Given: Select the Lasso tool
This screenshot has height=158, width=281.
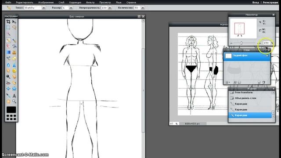Looking at the screenshot, I should coord(14,28).
